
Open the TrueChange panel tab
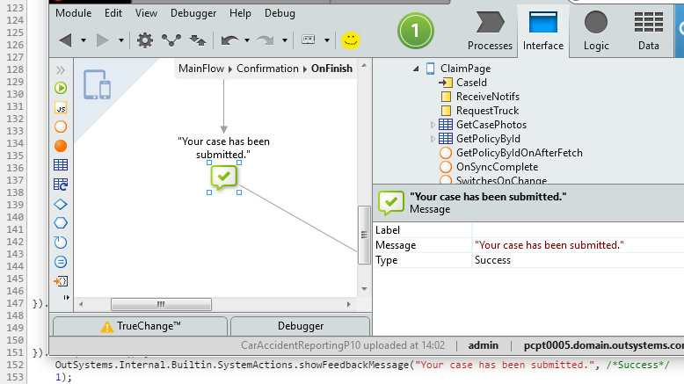pyautogui.click(x=140, y=326)
